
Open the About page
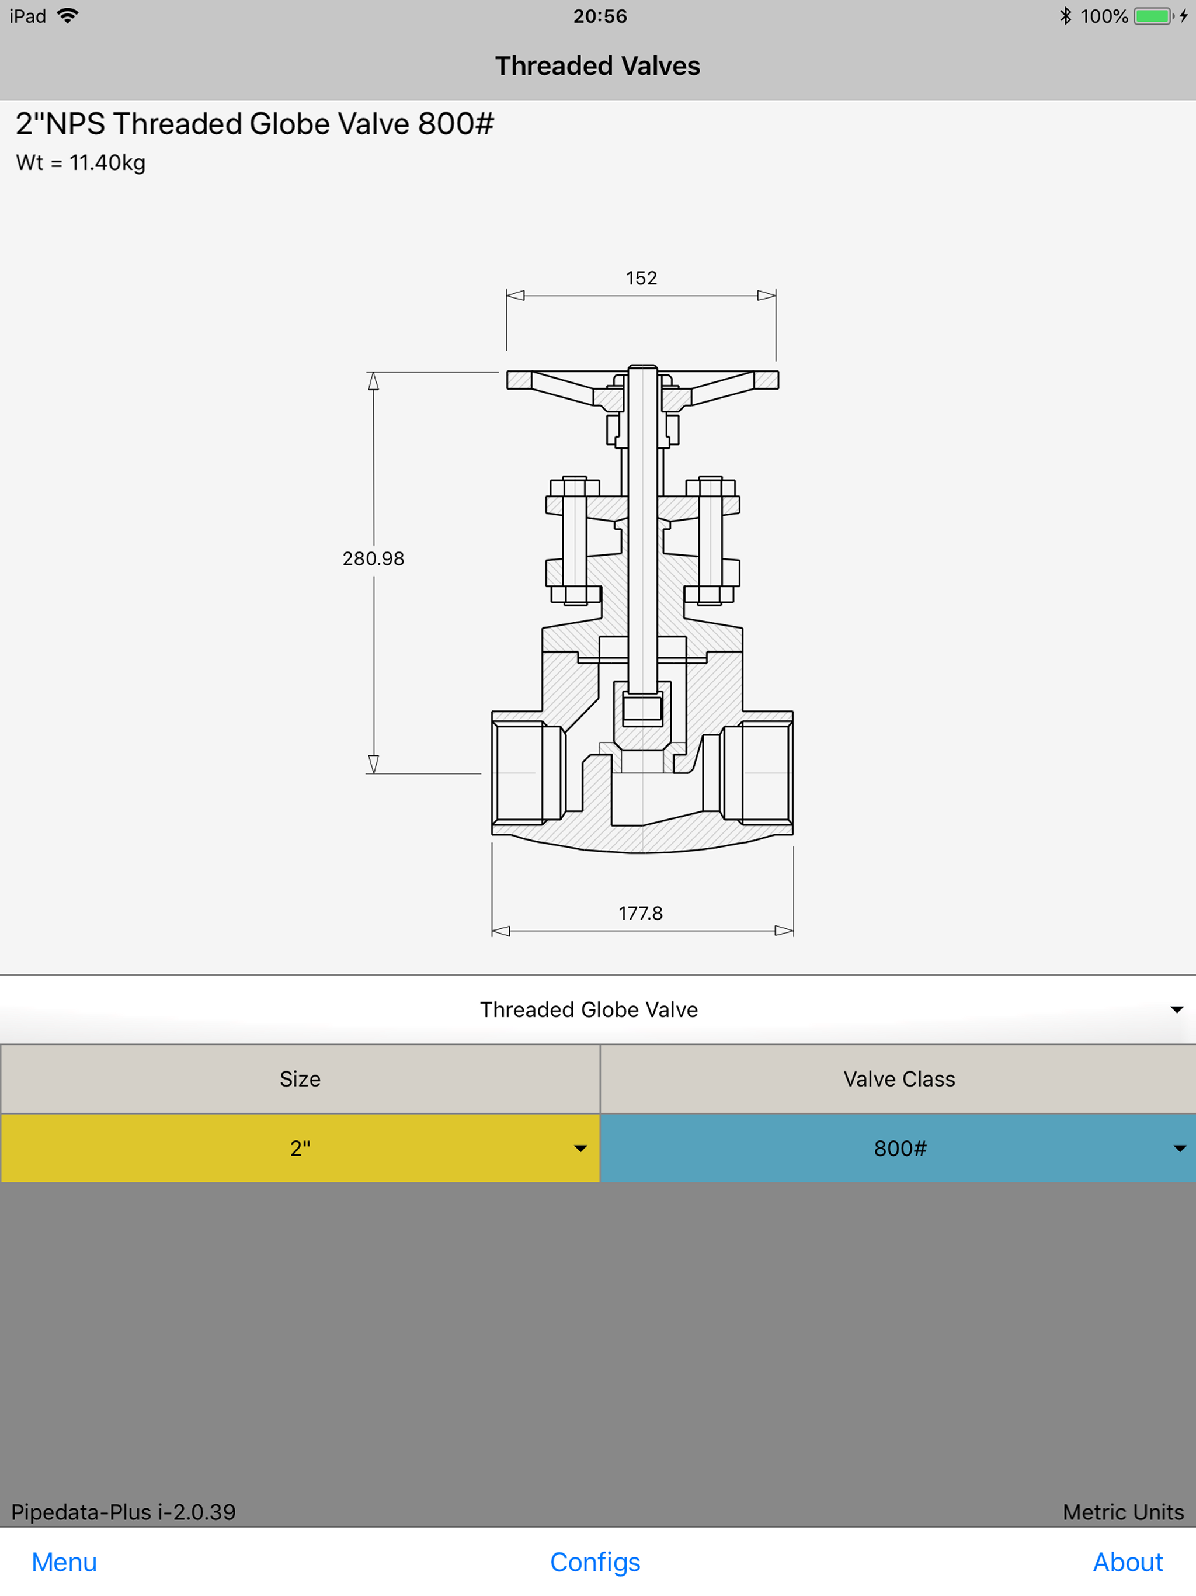tap(1128, 1562)
